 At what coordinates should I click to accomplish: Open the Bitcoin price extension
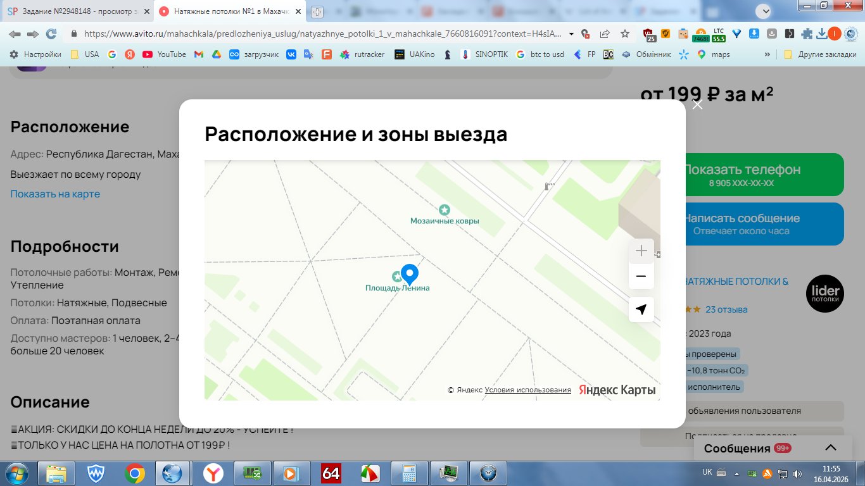click(x=701, y=35)
